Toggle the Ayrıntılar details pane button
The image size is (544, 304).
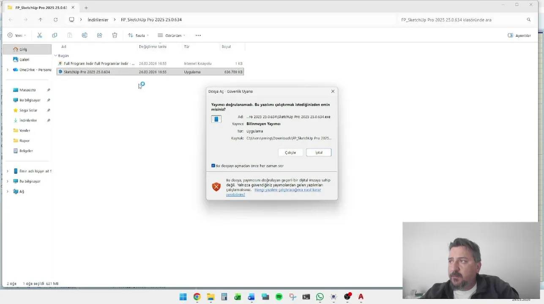pos(519,35)
